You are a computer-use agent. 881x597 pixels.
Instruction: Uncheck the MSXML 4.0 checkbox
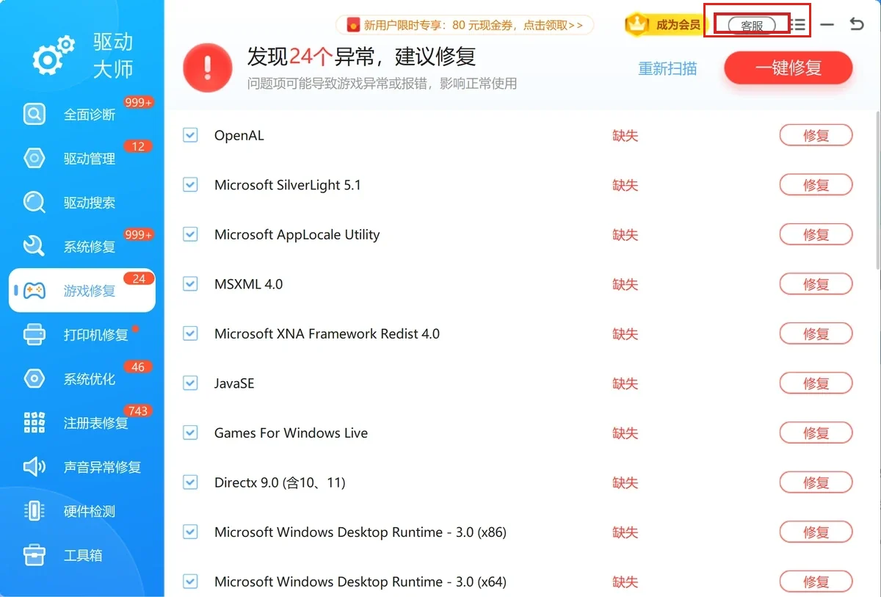[190, 284]
